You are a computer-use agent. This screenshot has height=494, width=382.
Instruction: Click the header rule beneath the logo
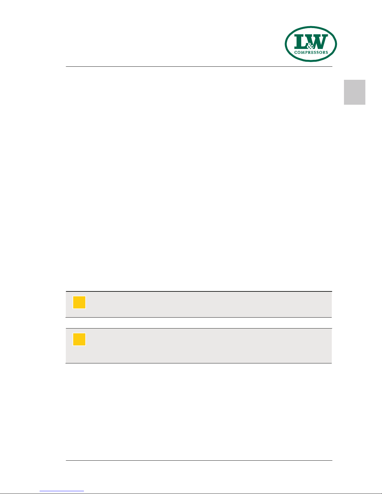click(x=199, y=67)
